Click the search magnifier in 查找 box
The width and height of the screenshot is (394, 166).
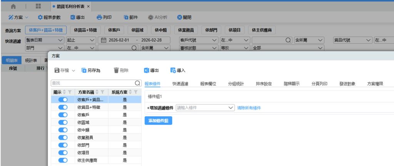tap(137, 83)
